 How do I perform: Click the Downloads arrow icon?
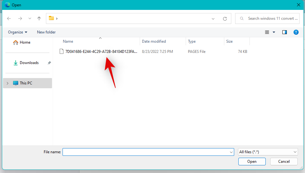(x=16, y=63)
